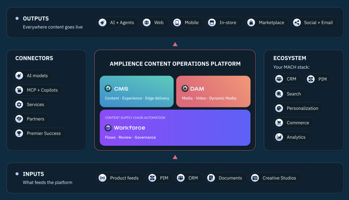Click the OUTPUTS heading
The height and width of the screenshot is (200, 349).
tap(36, 19)
